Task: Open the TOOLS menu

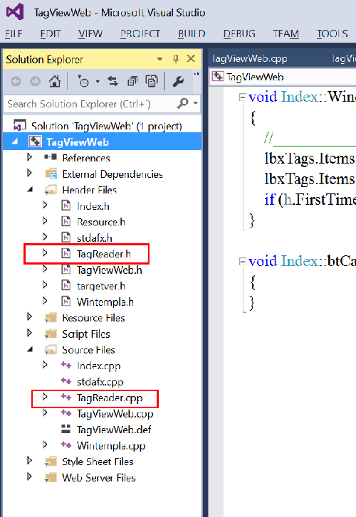Action: point(332,33)
